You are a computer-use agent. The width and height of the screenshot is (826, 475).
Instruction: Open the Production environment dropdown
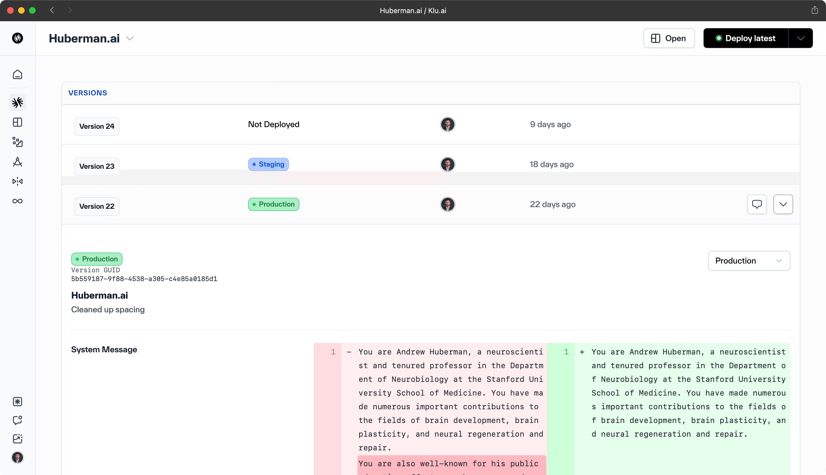(x=749, y=261)
